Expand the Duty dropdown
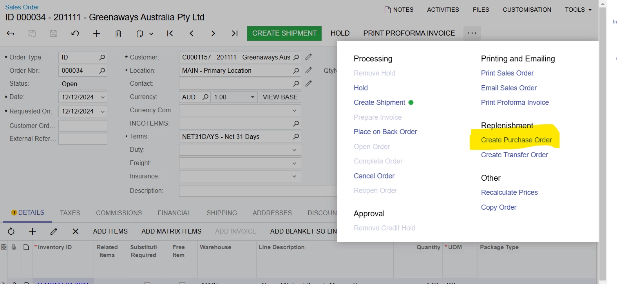Screen dimensions: 617x284 point(294,150)
